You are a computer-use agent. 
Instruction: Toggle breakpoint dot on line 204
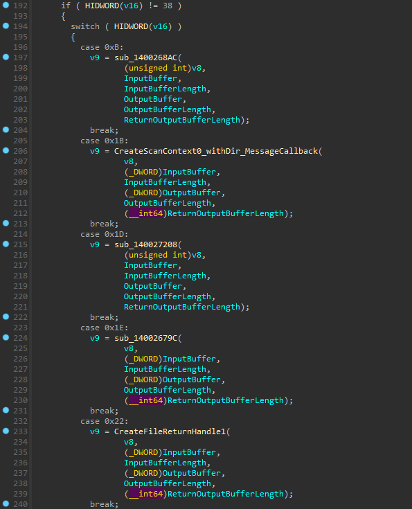tap(6, 130)
